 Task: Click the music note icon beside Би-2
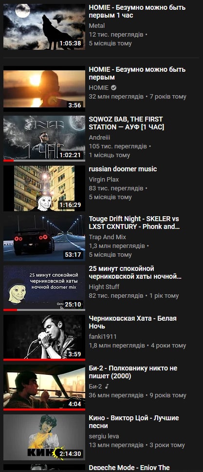[107, 386]
